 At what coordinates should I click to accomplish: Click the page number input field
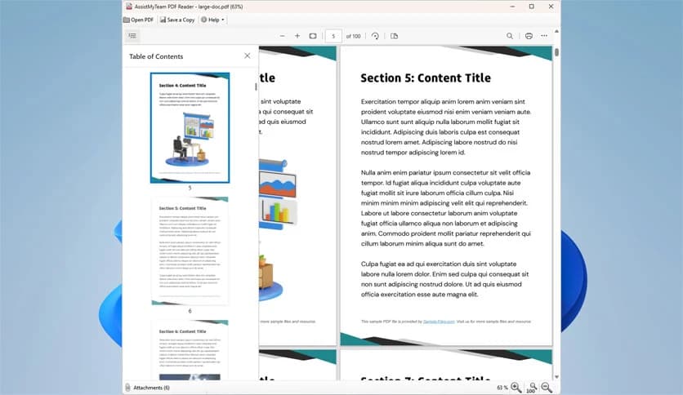pyautogui.click(x=333, y=36)
